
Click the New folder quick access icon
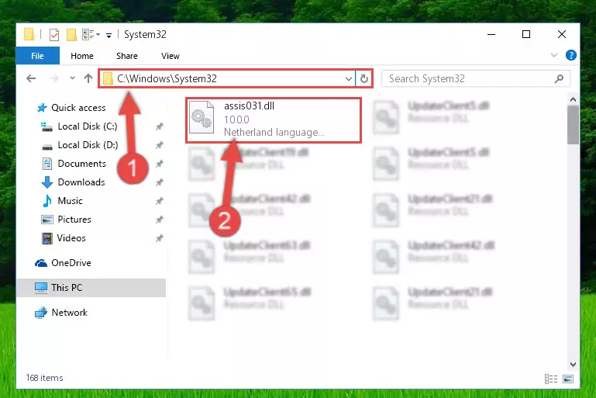point(71,35)
